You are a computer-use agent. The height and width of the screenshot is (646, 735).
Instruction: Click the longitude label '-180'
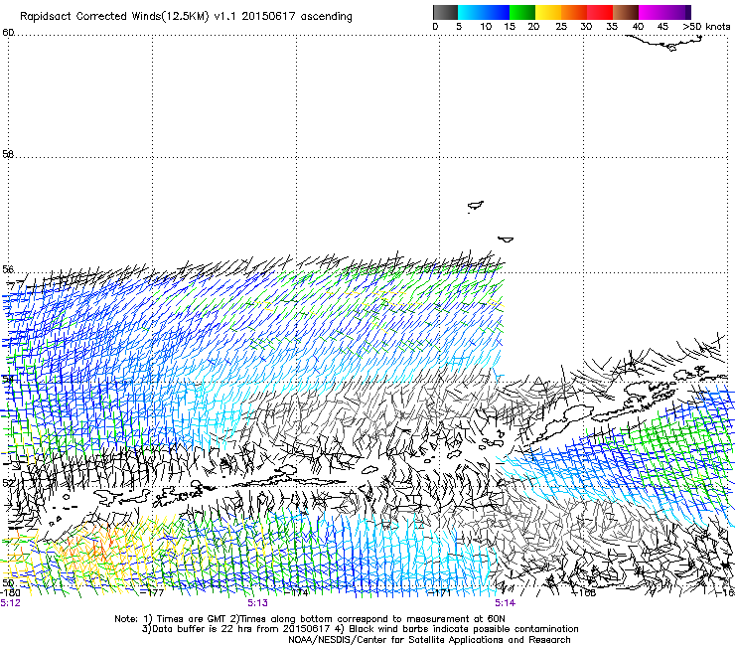pos(10,593)
